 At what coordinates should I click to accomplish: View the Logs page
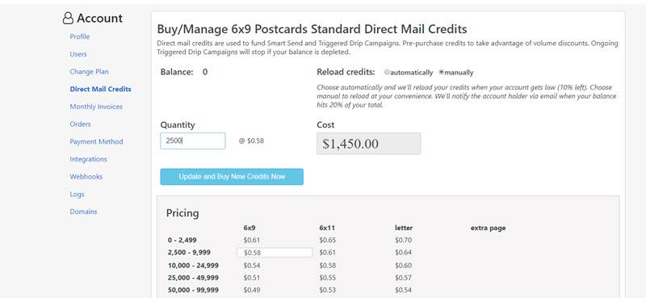click(77, 194)
